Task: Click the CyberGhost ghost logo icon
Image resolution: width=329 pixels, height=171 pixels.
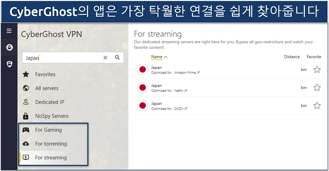Action: pyautogui.click(x=9, y=47)
